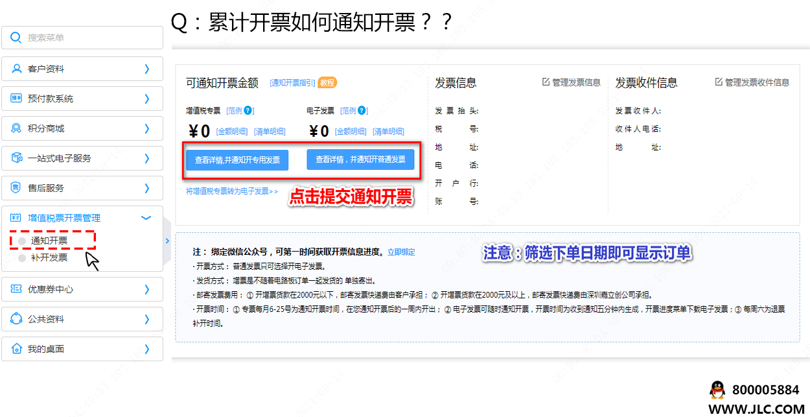Click the QQ penguin icon

717,390
